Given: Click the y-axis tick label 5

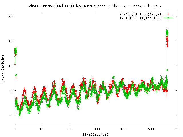Looking at the screenshot, I should [11, 91].
